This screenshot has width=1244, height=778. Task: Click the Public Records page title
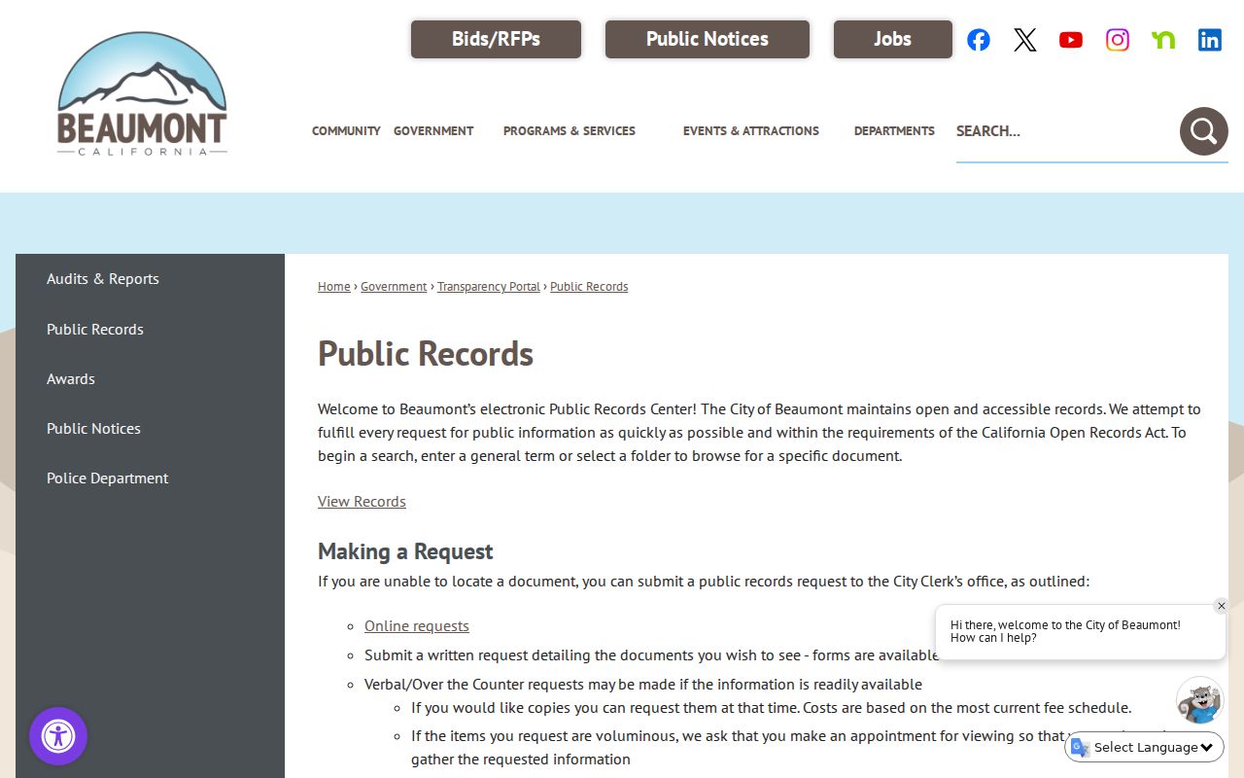[426, 354]
